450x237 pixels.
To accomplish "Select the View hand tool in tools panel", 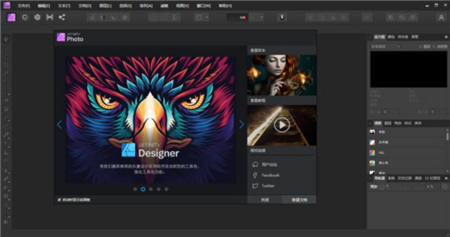I will coord(6,39).
